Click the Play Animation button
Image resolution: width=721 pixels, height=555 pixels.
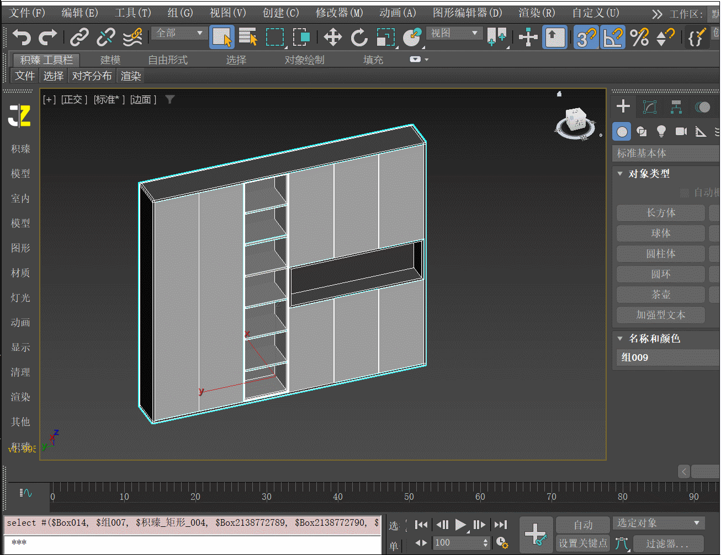point(460,525)
